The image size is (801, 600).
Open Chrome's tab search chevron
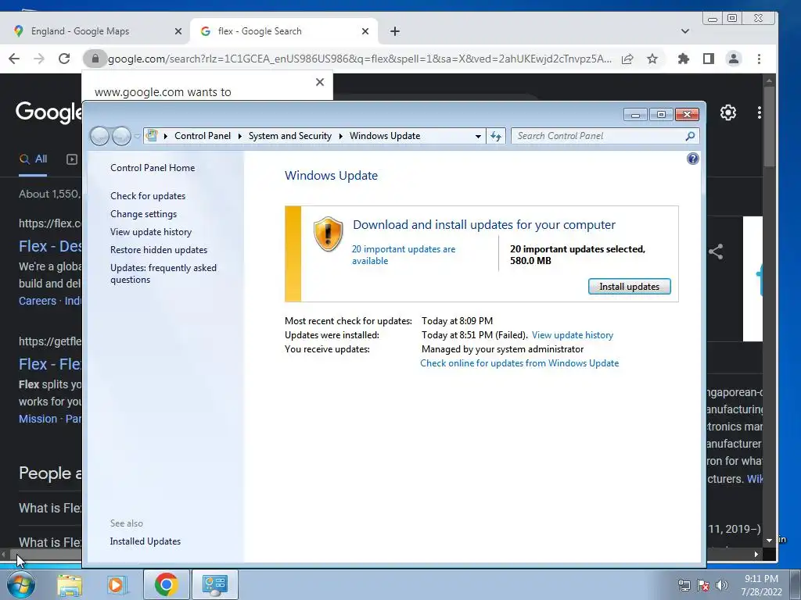click(x=685, y=31)
